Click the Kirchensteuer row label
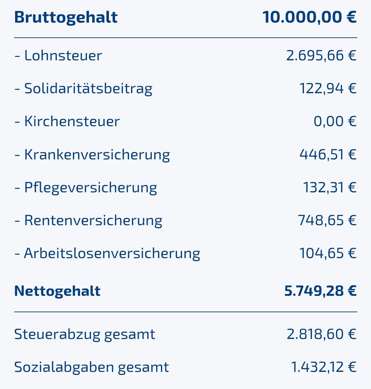371x389 pixels. [67, 121]
